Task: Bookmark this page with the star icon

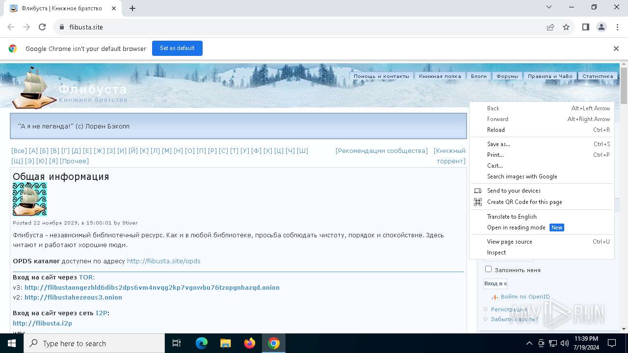Action: click(566, 27)
